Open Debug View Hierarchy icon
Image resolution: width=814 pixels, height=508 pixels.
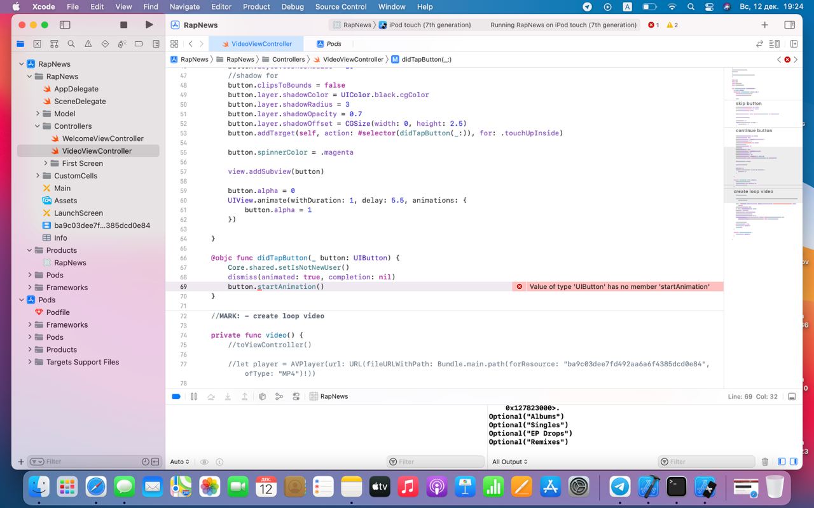pyautogui.click(x=262, y=396)
